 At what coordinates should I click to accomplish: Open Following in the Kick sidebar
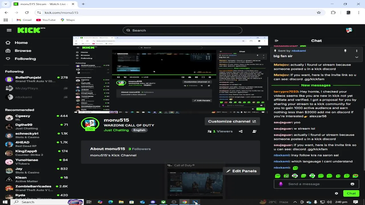[x=21, y=59]
